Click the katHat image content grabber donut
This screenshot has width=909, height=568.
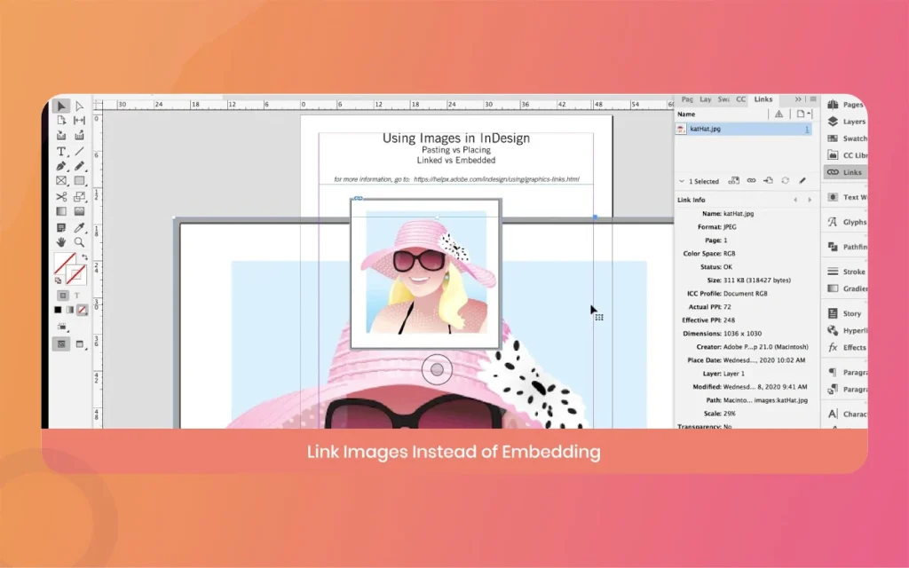(437, 369)
